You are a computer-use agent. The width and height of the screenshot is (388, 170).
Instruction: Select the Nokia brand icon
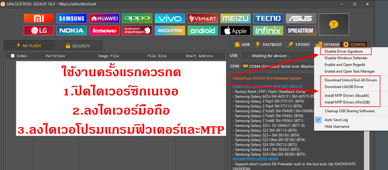point(71,30)
